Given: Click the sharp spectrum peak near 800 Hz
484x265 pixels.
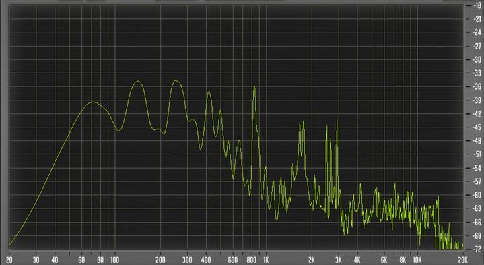Looking at the screenshot, I should [254, 87].
